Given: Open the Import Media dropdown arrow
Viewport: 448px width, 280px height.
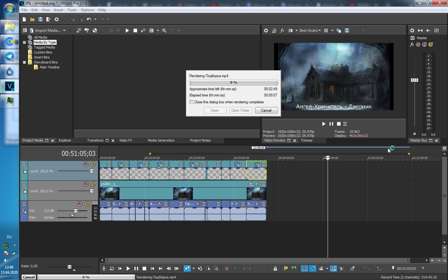Looking at the screenshot, I should tap(64, 30).
